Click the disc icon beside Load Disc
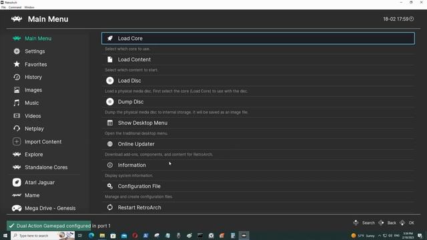Viewport: 427px width, 240px height. [109, 81]
